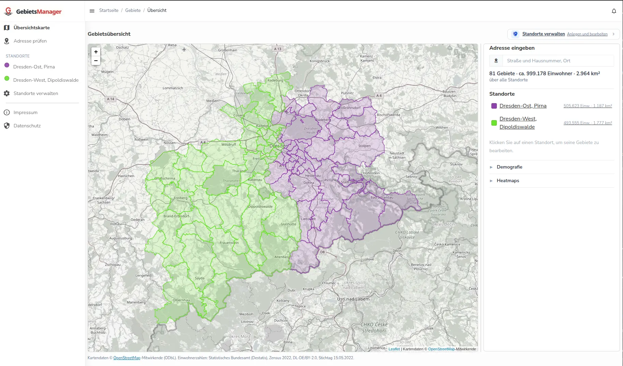Image resolution: width=623 pixels, height=366 pixels.
Task: Toggle the hamburger menu icon
Action: coord(92,11)
